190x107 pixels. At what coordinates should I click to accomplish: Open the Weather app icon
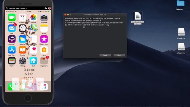click(x=23, y=39)
